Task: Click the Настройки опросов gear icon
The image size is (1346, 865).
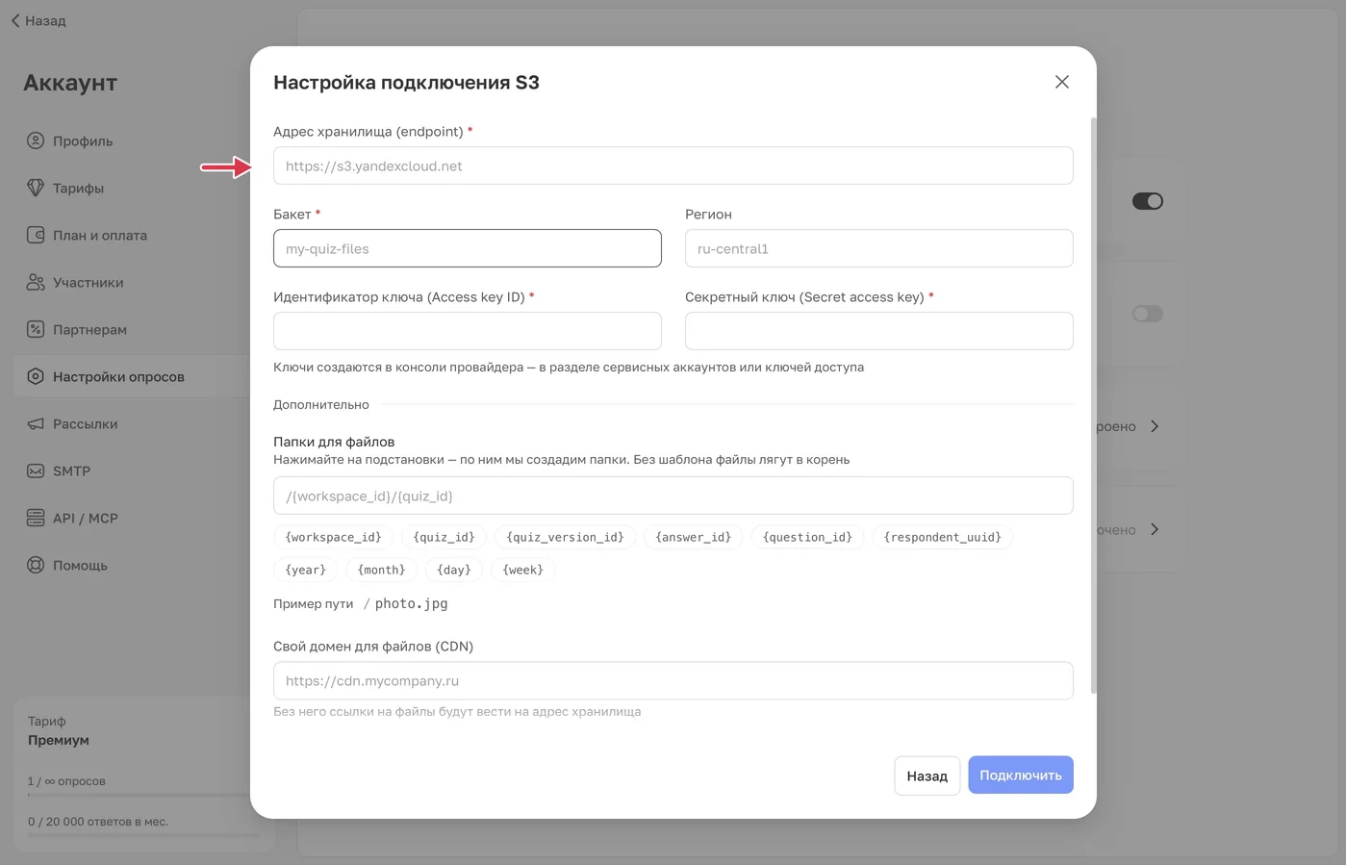Action: [36, 376]
